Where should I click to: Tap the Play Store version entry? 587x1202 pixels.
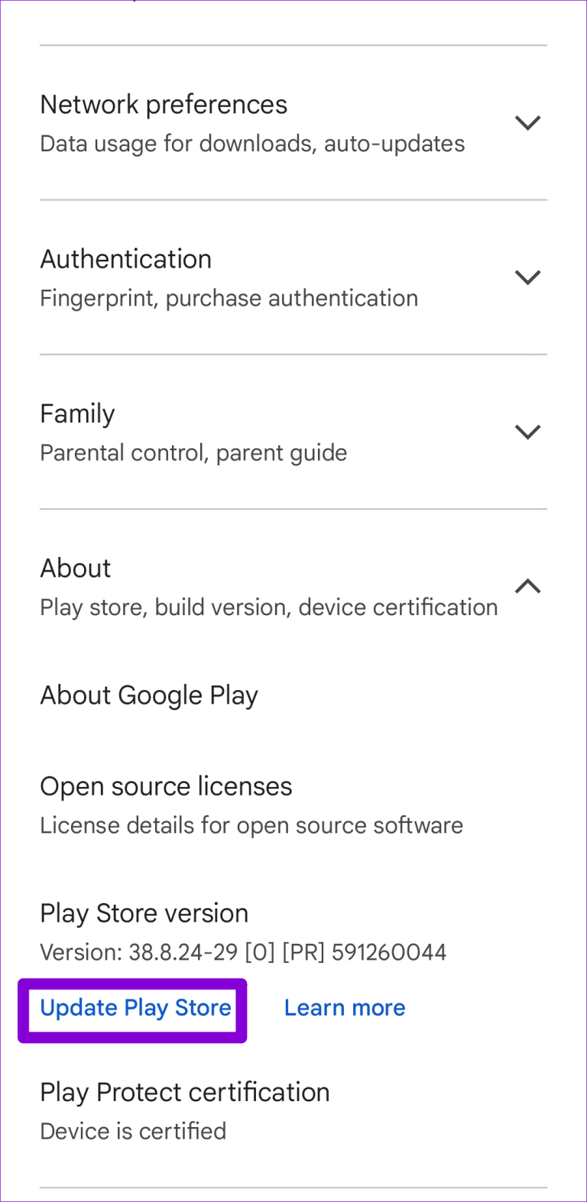click(x=144, y=913)
